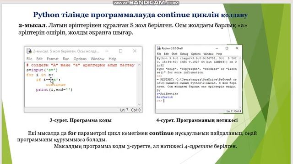The width and height of the screenshot is (293, 164).
Task: Click 'Ln: 7 Col: 0' in the editor status bar
Action: (x=130, y=110)
